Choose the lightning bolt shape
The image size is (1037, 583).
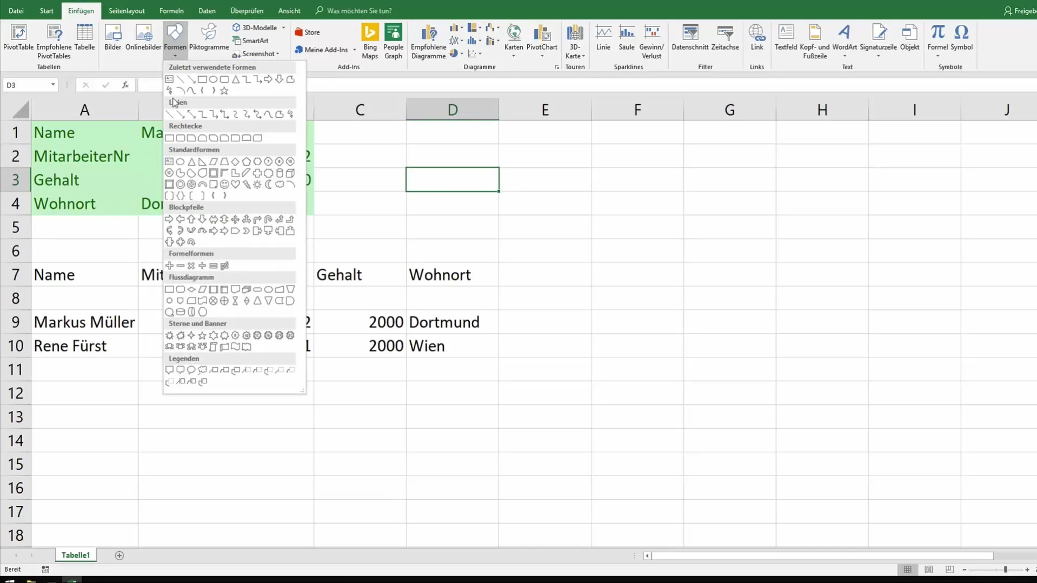point(247,185)
